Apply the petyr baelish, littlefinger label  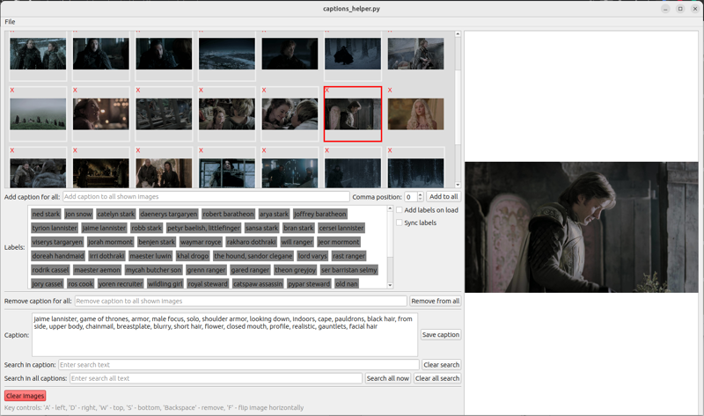(x=203, y=228)
